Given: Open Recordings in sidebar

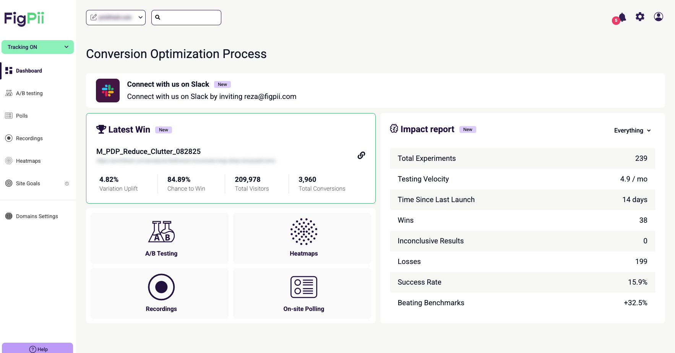Looking at the screenshot, I should pyautogui.click(x=38, y=138).
